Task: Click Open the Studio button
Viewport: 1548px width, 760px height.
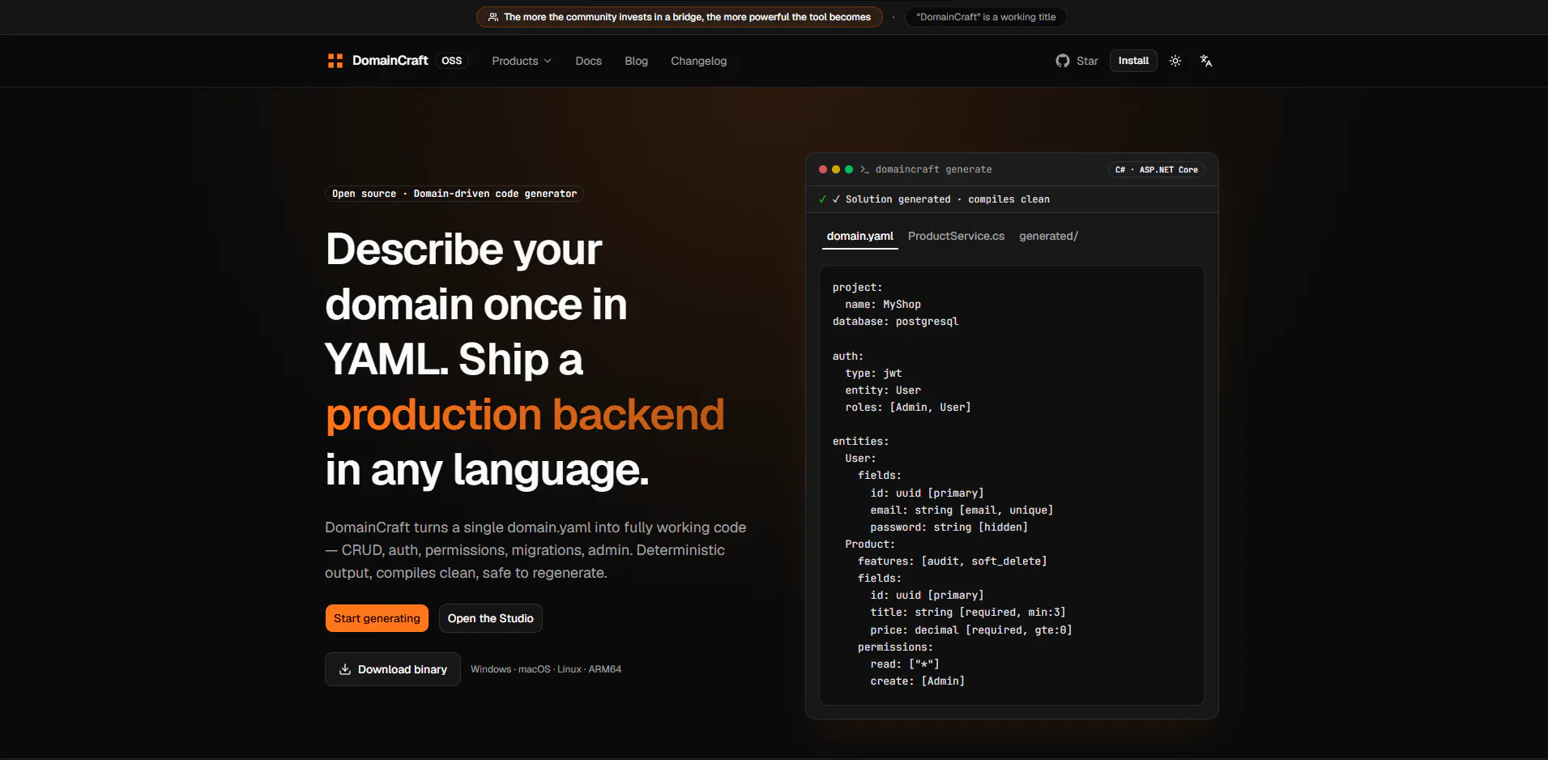Action: coord(491,618)
